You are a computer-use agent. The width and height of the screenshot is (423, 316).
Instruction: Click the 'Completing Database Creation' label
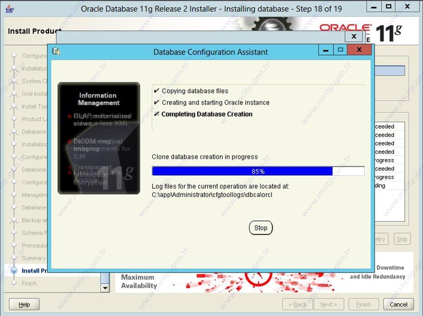pos(207,114)
